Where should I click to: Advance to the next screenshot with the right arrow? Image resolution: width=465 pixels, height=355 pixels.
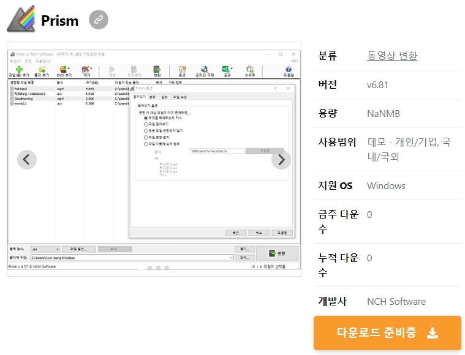[x=281, y=160]
